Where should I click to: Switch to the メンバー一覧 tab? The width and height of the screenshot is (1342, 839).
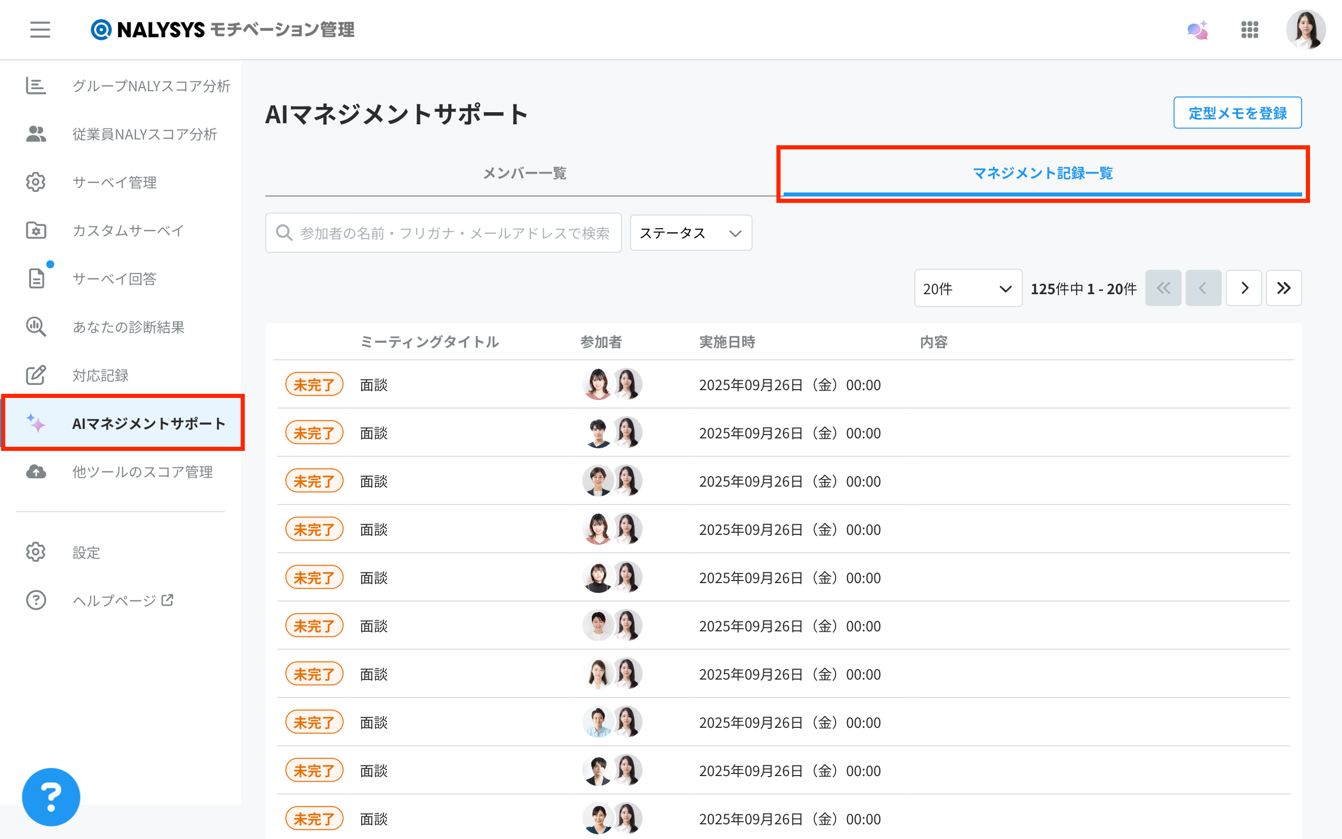(524, 173)
